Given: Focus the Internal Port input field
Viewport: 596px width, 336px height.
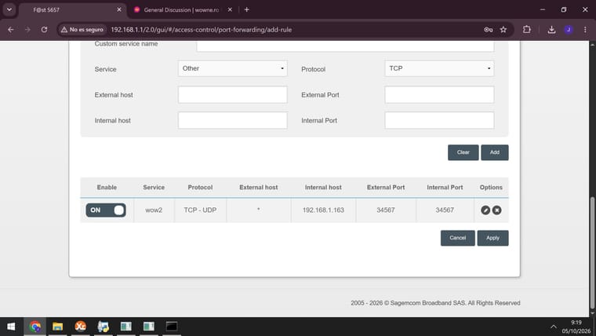Looking at the screenshot, I should [439, 120].
